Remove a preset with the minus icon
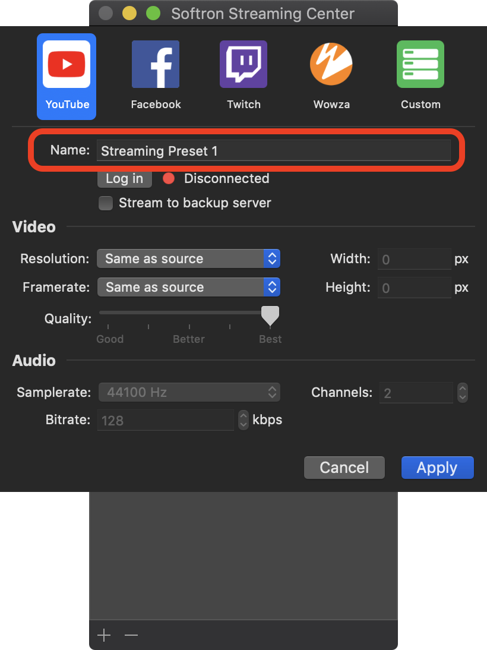 pos(131,635)
